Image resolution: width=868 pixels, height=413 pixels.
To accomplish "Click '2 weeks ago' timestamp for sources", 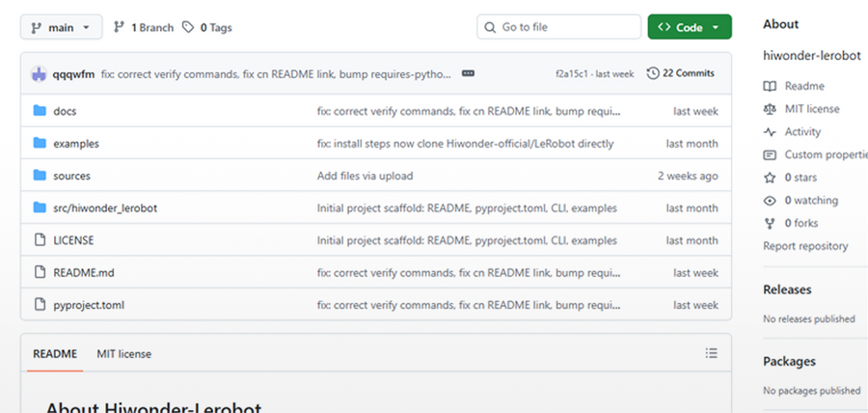I will pos(688,176).
